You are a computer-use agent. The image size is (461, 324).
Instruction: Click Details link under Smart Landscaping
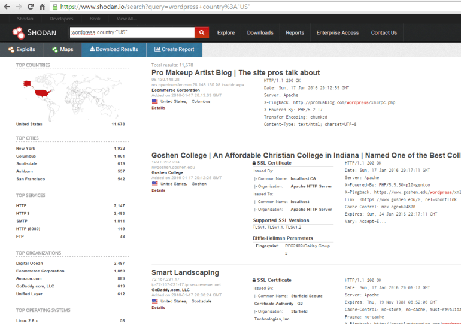[158, 307]
